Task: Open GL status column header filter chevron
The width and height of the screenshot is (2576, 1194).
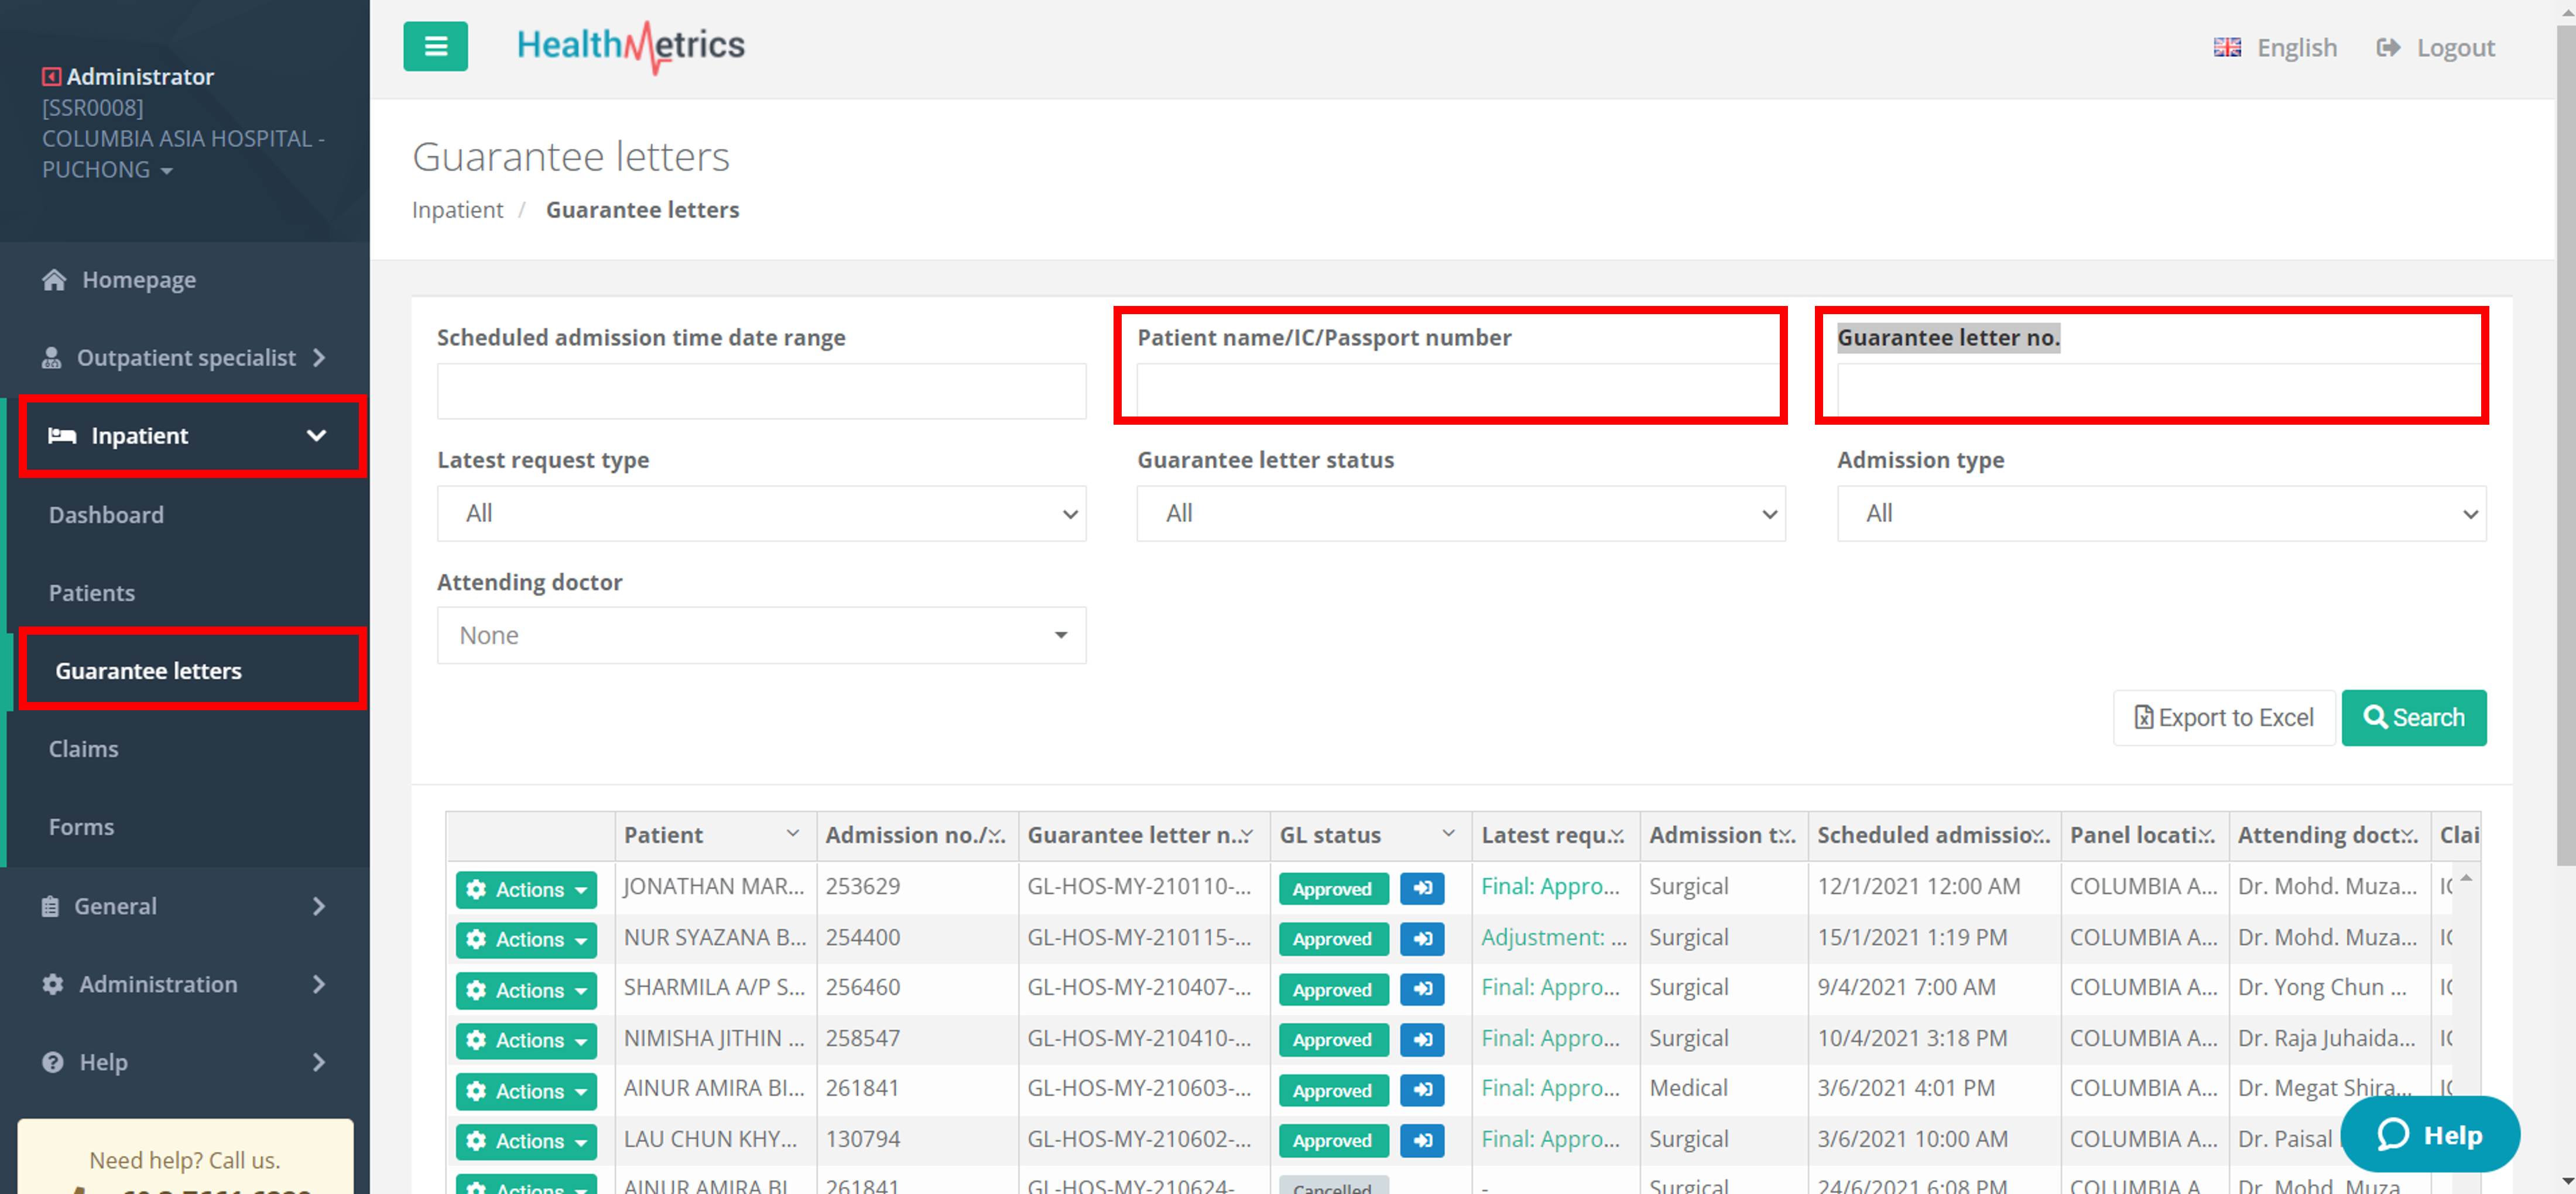Action: [x=1448, y=833]
